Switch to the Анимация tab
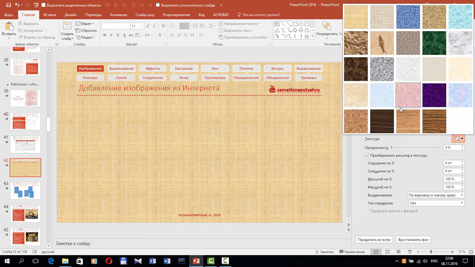This screenshot has width=475, height=267. tap(118, 15)
